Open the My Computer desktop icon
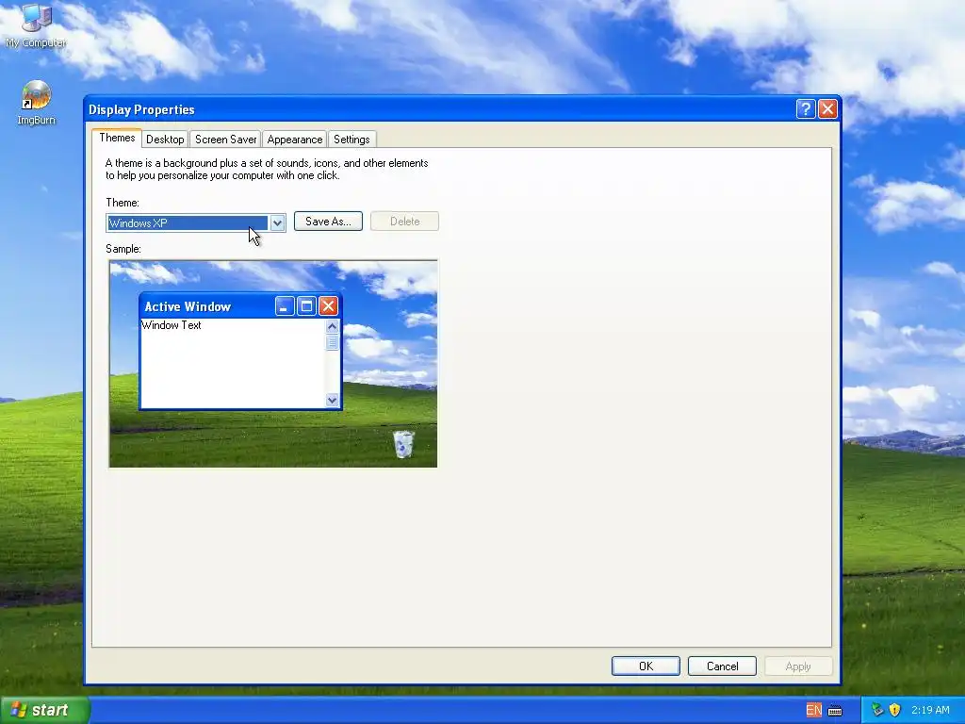 click(37, 25)
